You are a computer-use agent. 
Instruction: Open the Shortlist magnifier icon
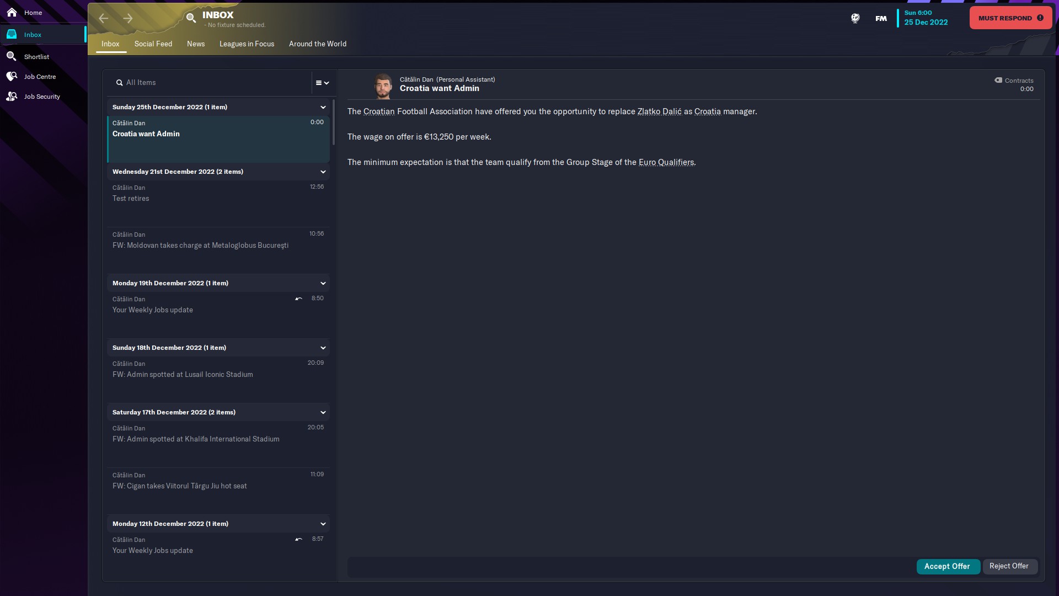click(12, 56)
